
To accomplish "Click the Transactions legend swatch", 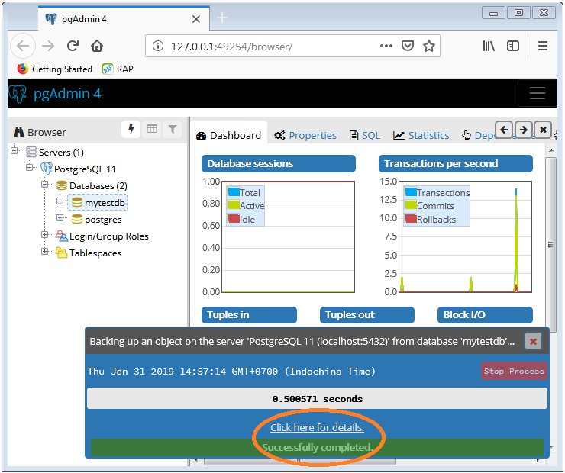I will pos(411,191).
